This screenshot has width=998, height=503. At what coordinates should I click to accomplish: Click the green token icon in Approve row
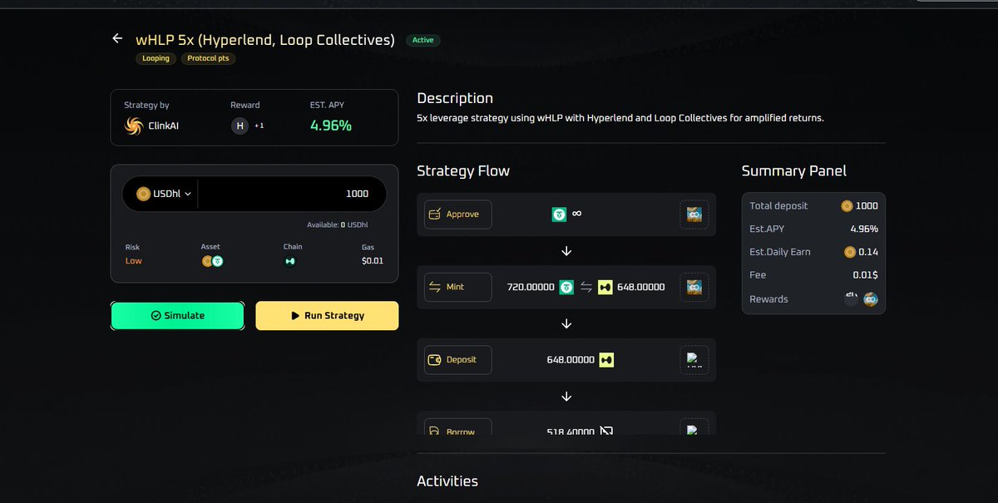pyautogui.click(x=560, y=215)
